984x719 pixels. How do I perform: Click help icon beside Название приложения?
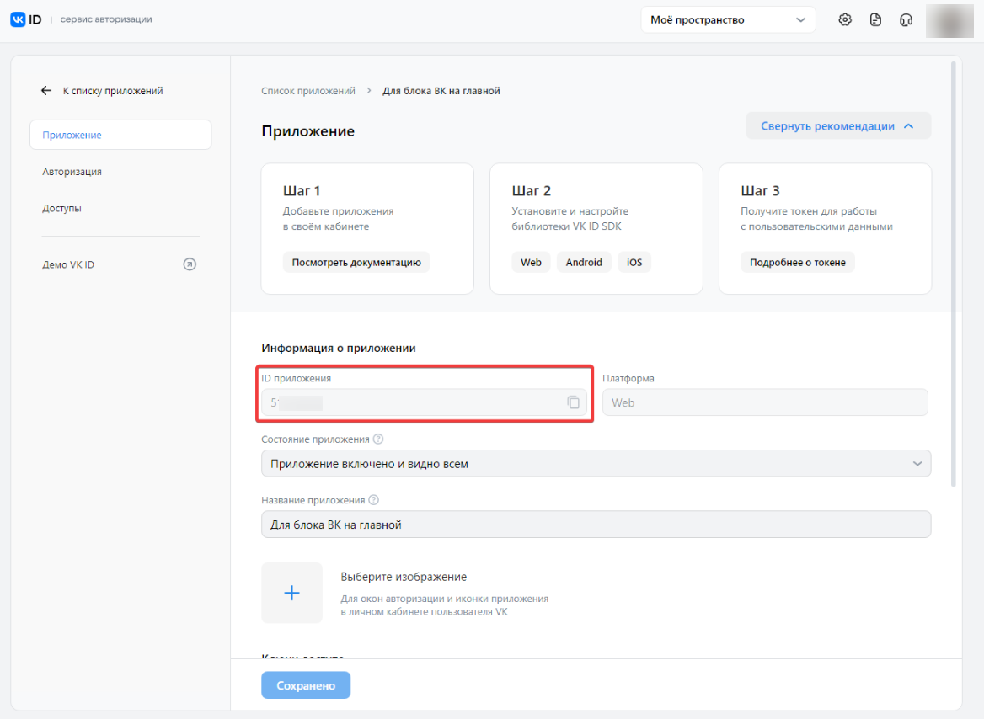click(373, 500)
